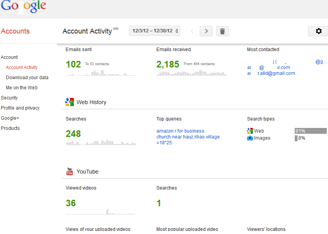The width and height of the screenshot is (328, 234).
Task: Select Account Activity in sidebar
Action: pyautogui.click(x=21, y=67)
